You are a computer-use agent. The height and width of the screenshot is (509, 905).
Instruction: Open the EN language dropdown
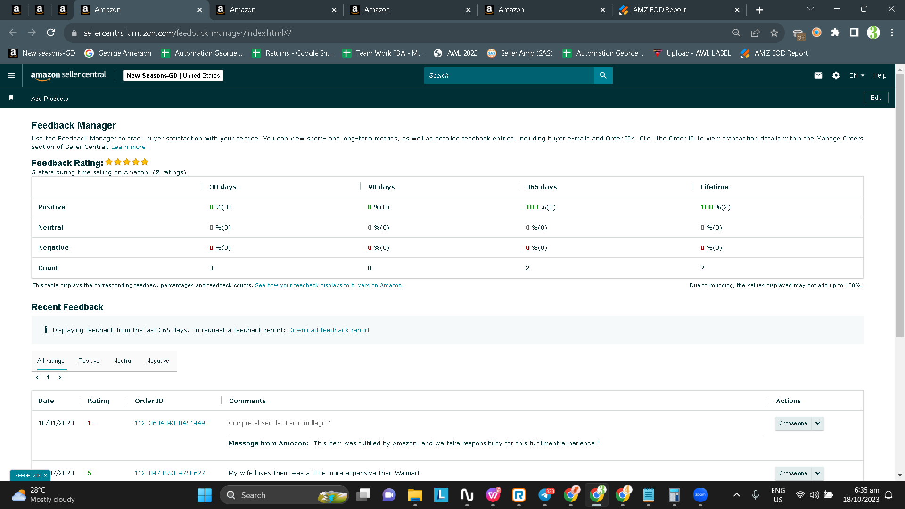tap(856, 75)
